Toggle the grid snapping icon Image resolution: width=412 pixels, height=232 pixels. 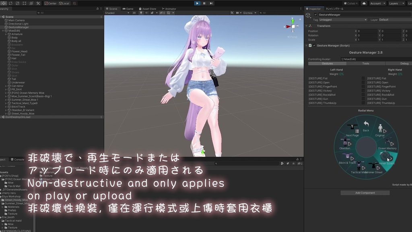74,3
